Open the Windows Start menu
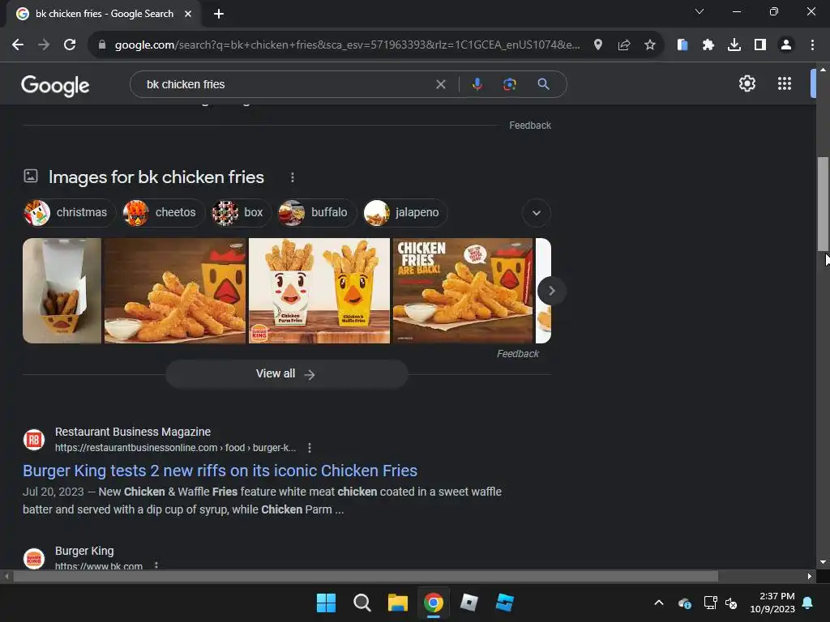 [x=326, y=603]
